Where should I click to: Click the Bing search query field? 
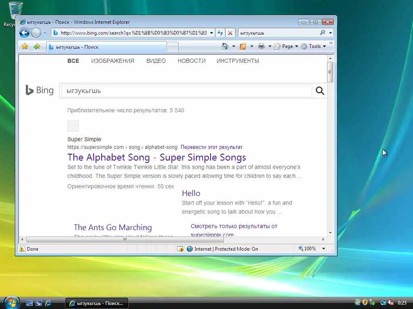(186, 91)
